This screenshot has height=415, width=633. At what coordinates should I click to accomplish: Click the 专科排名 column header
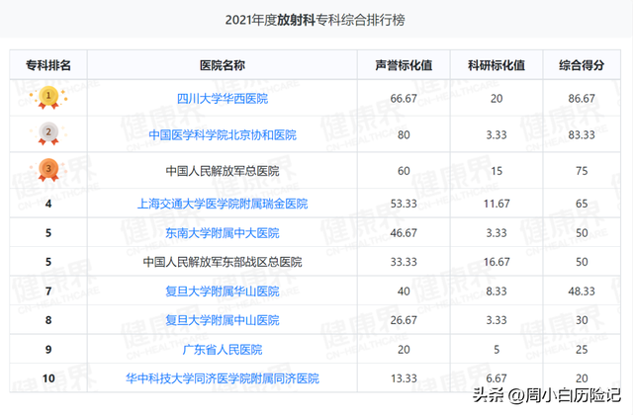(x=48, y=65)
